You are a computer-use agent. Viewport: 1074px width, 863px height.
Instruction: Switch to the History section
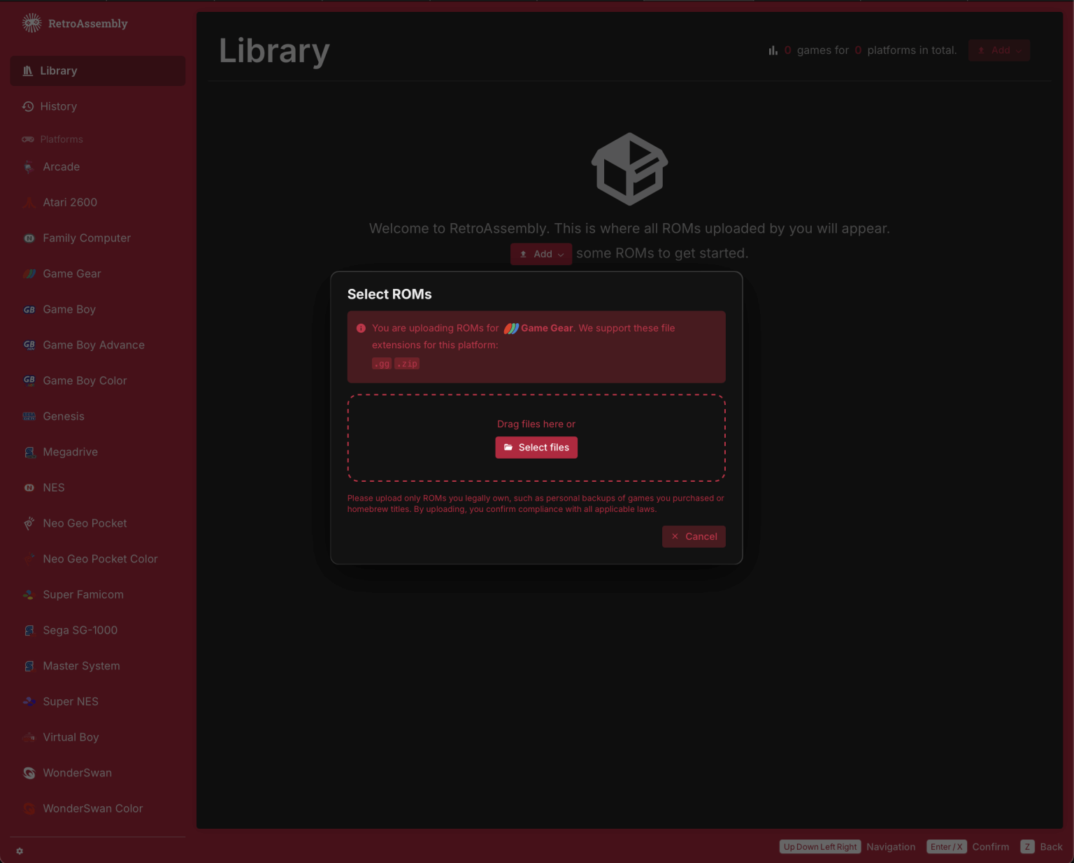click(x=58, y=106)
